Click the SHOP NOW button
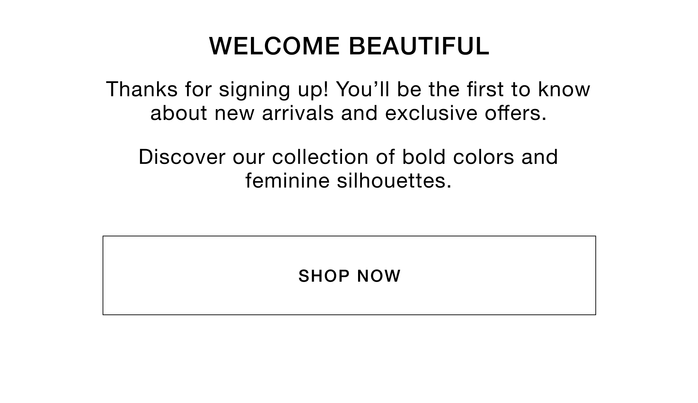 click(x=349, y=275)
